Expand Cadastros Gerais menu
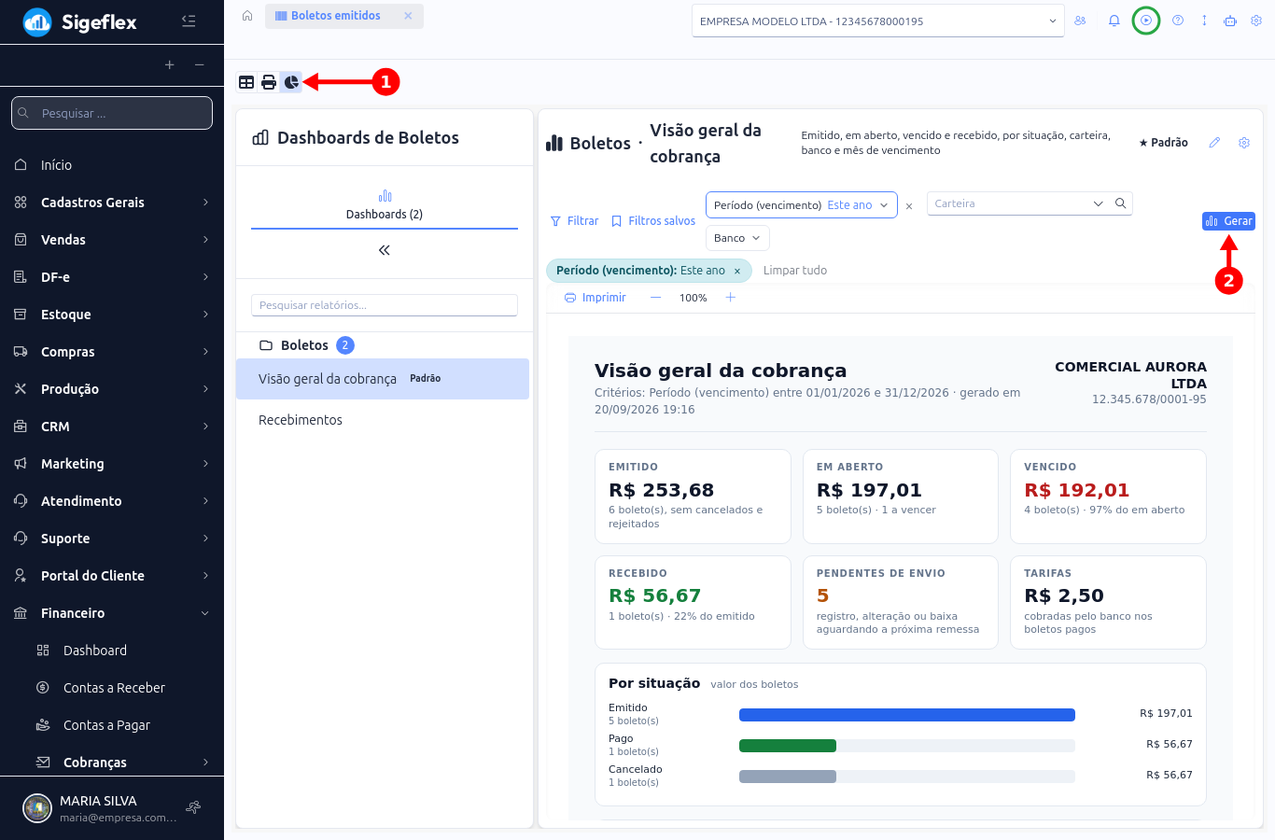The width and height of the screenshot is (1275, 840). 112,203
